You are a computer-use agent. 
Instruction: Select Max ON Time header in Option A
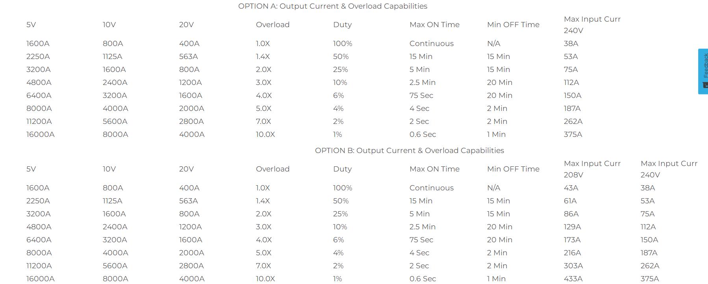pyautogui.click(x=434, y=25)
